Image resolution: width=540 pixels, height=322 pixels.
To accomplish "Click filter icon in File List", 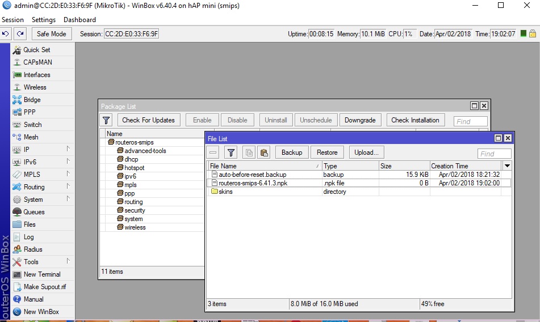I will pyautogui.click(x=231, y=152).
